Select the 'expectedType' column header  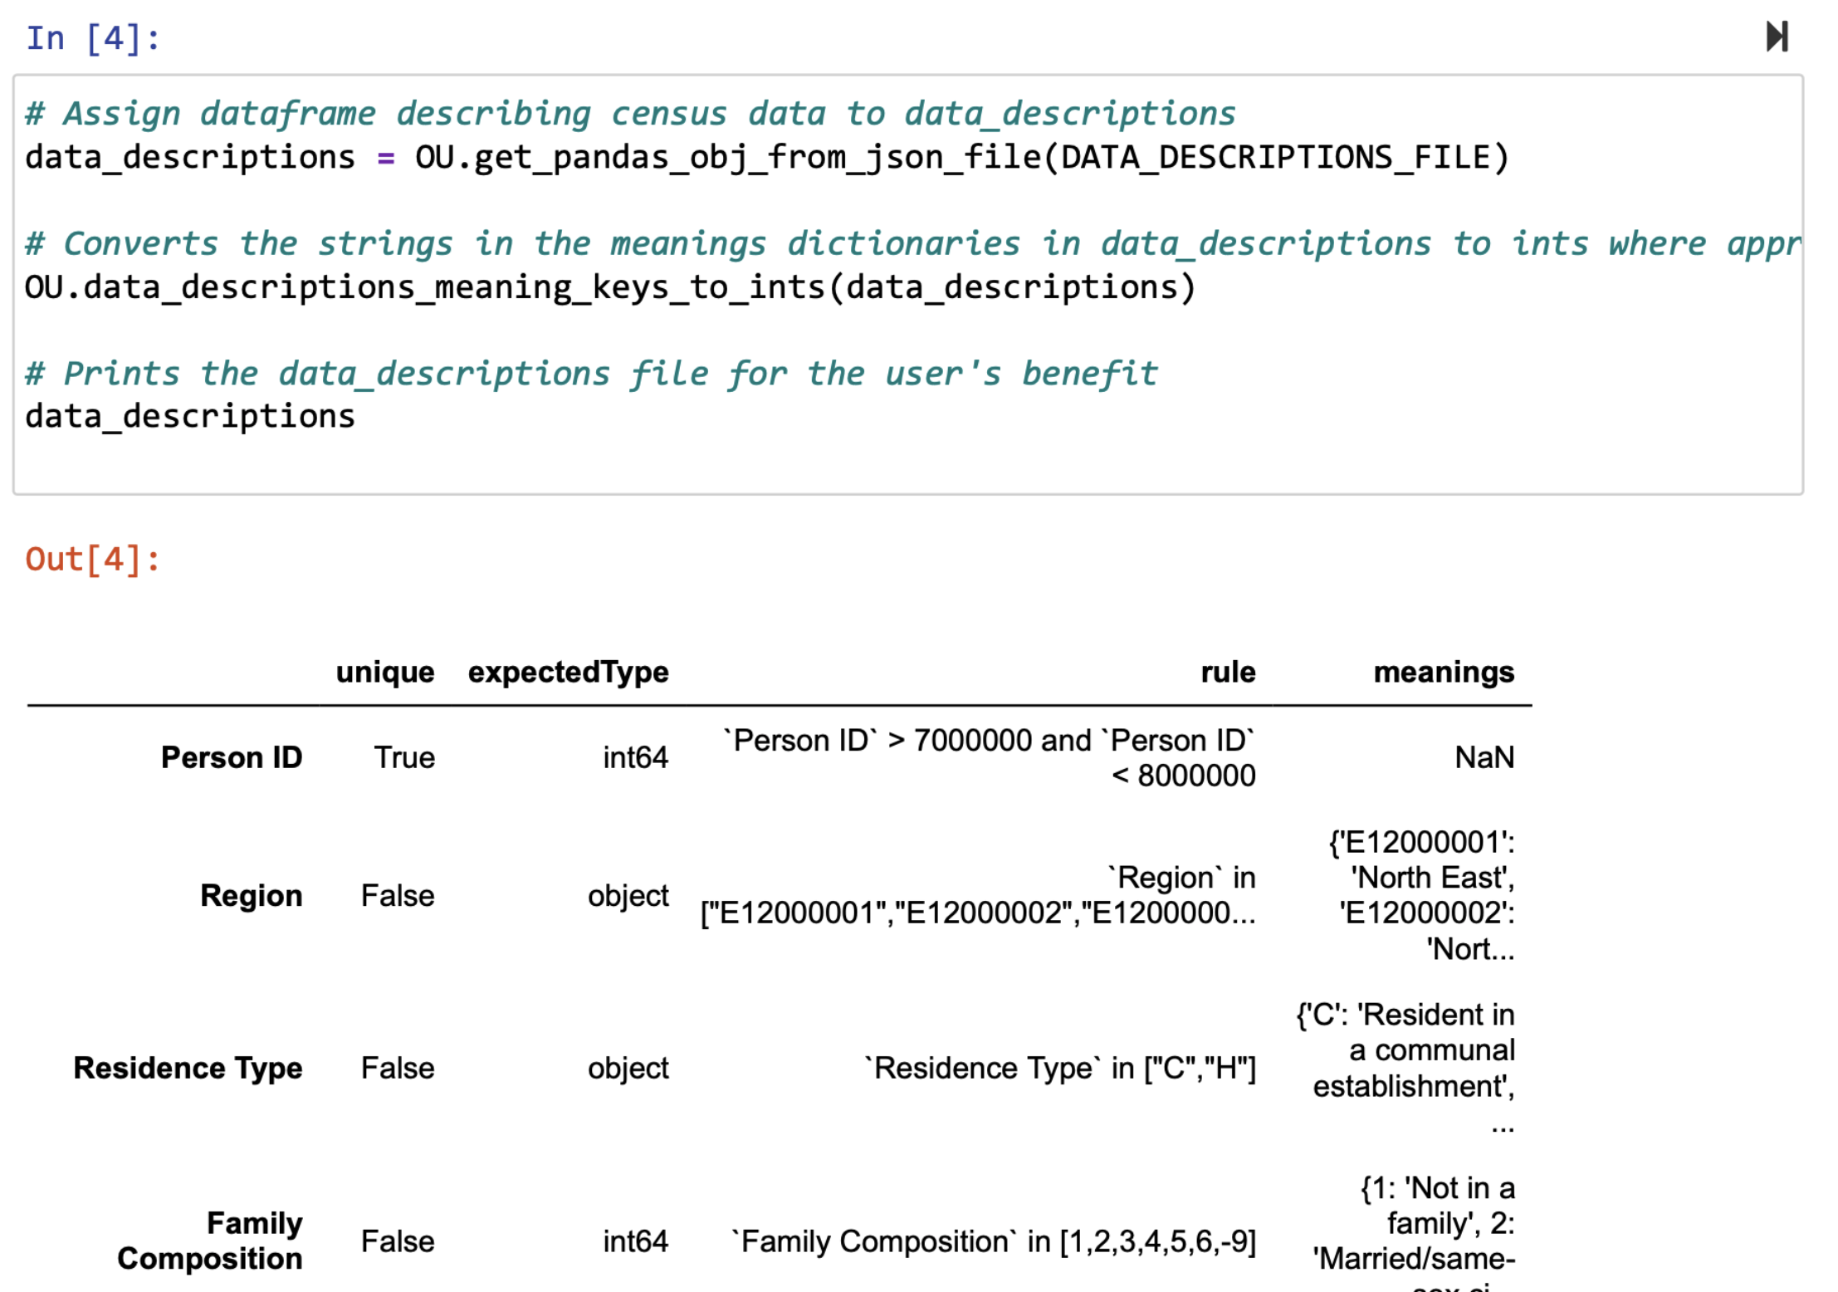tap(568, 672)
